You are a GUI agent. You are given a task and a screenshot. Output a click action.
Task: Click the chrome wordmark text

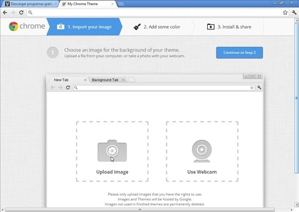point(32,26)
